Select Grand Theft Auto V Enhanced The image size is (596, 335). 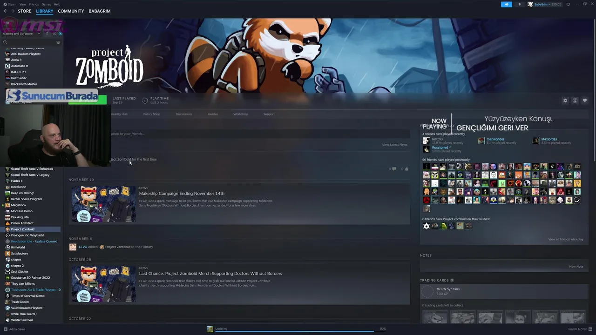click(x=33, y=169)
